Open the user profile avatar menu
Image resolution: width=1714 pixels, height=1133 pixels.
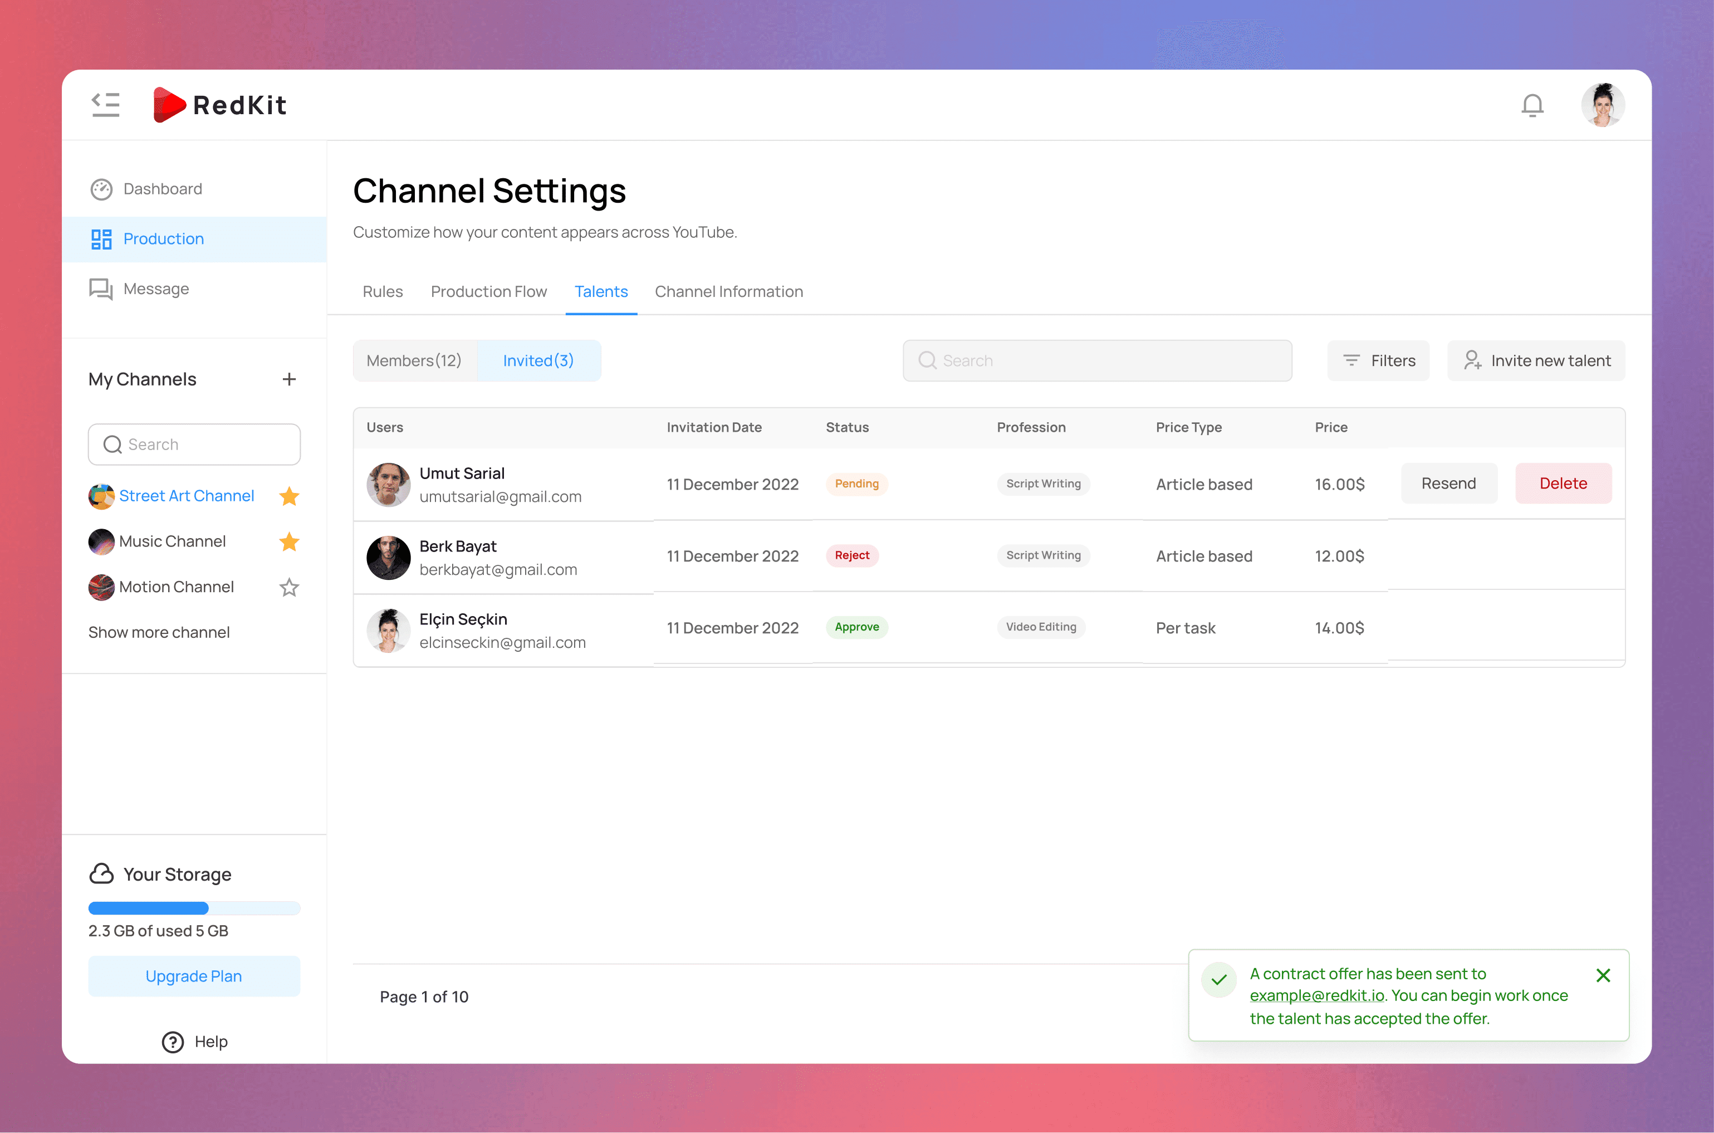point(1603,105)
